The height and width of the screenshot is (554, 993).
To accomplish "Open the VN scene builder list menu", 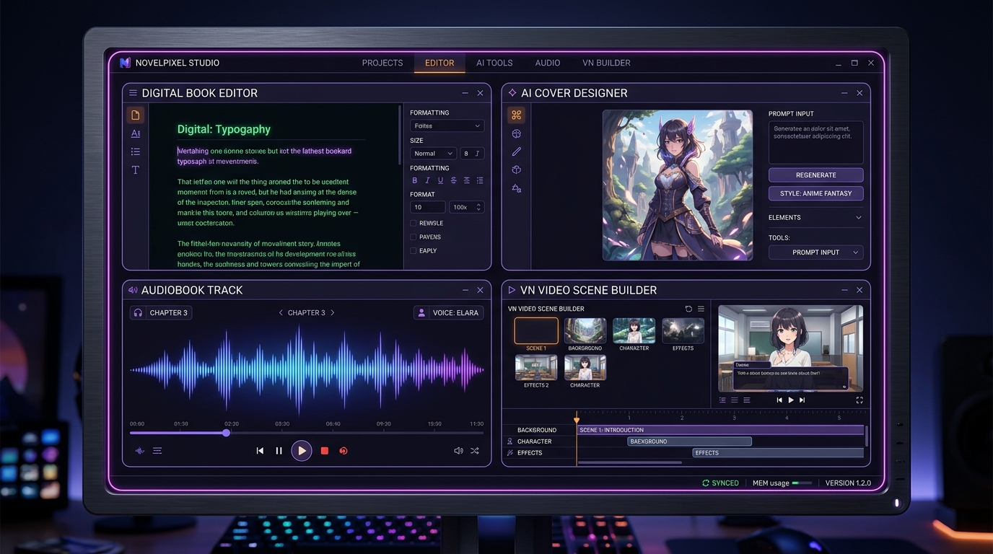I will click(701, 309).
